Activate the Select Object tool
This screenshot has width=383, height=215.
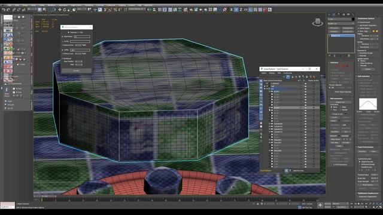coord(39,10)
